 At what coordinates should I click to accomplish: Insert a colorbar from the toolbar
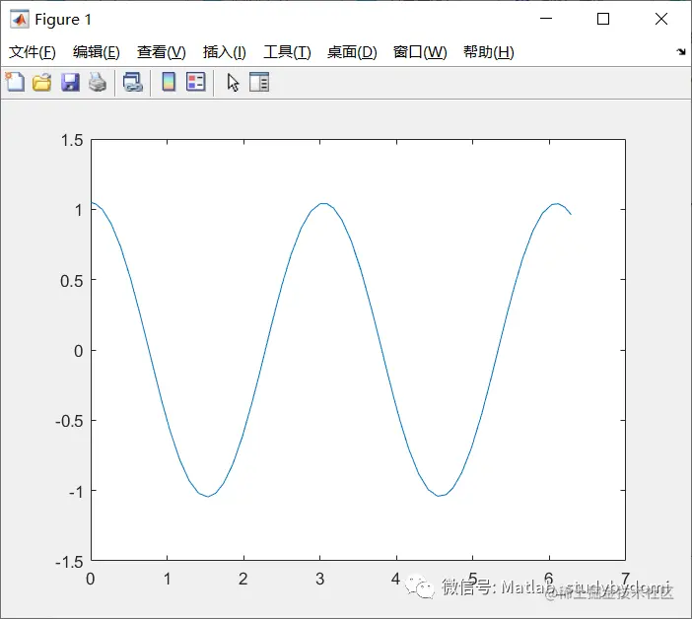(169, 82)
